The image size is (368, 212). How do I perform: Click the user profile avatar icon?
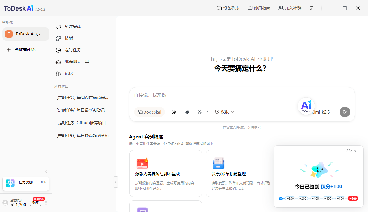tap(5, 203)
